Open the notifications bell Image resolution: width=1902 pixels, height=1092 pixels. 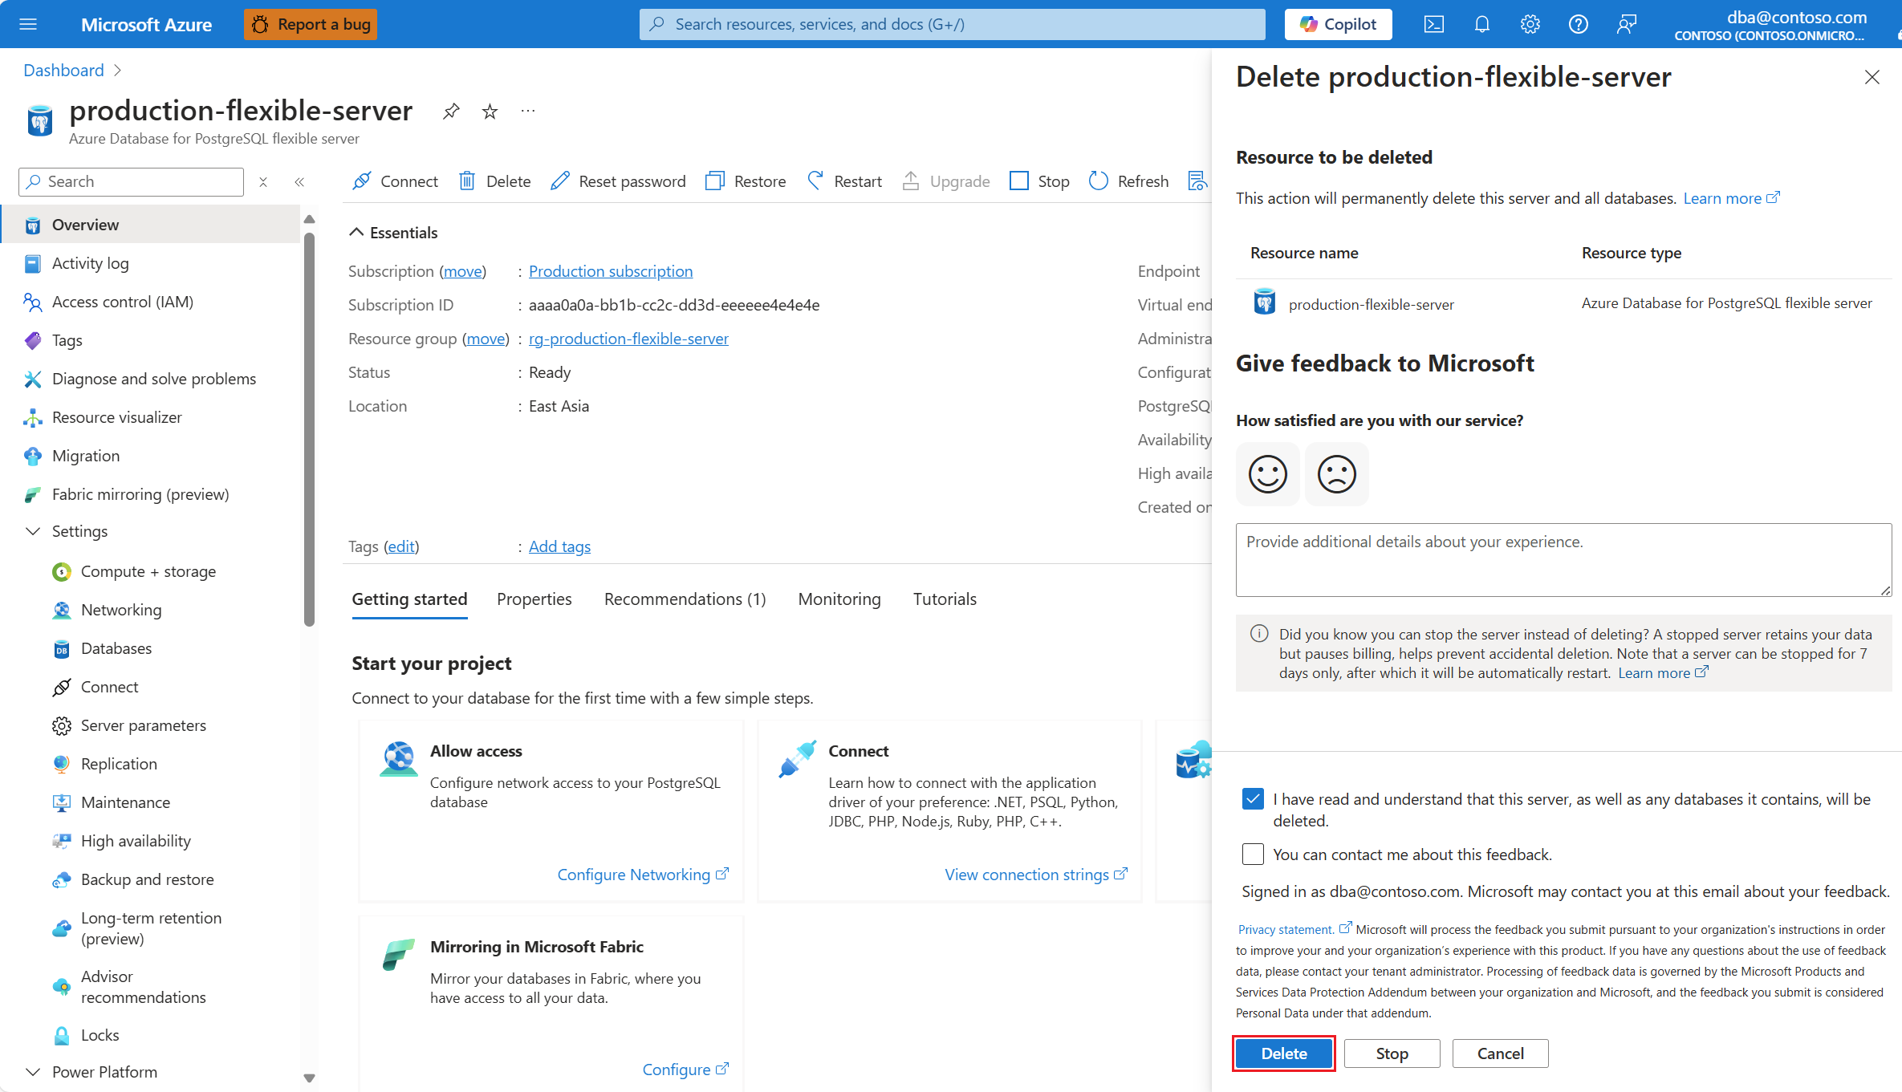coord(1481,24)
